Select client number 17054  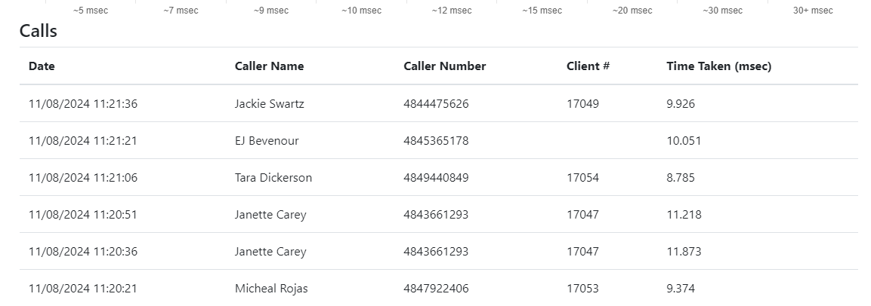(x=582, y=178)
